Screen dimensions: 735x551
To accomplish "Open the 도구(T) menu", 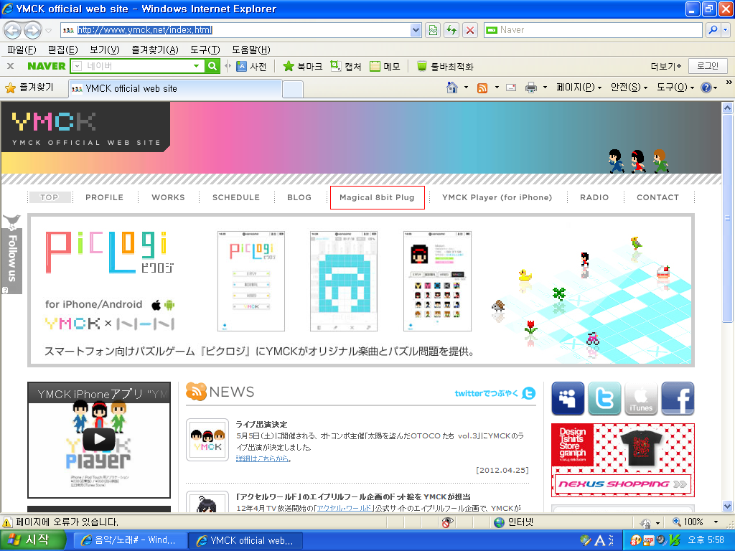I will (205, 50).
